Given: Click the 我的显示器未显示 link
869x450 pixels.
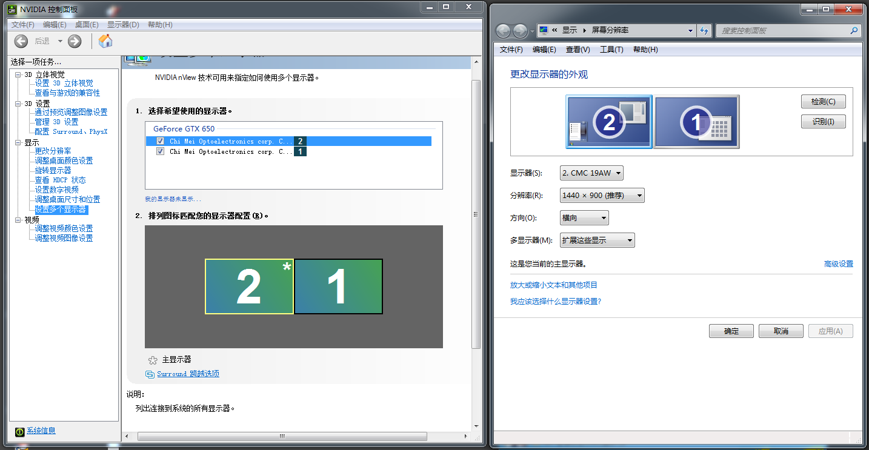Looking at the screenshot, I should coord(173,199).
